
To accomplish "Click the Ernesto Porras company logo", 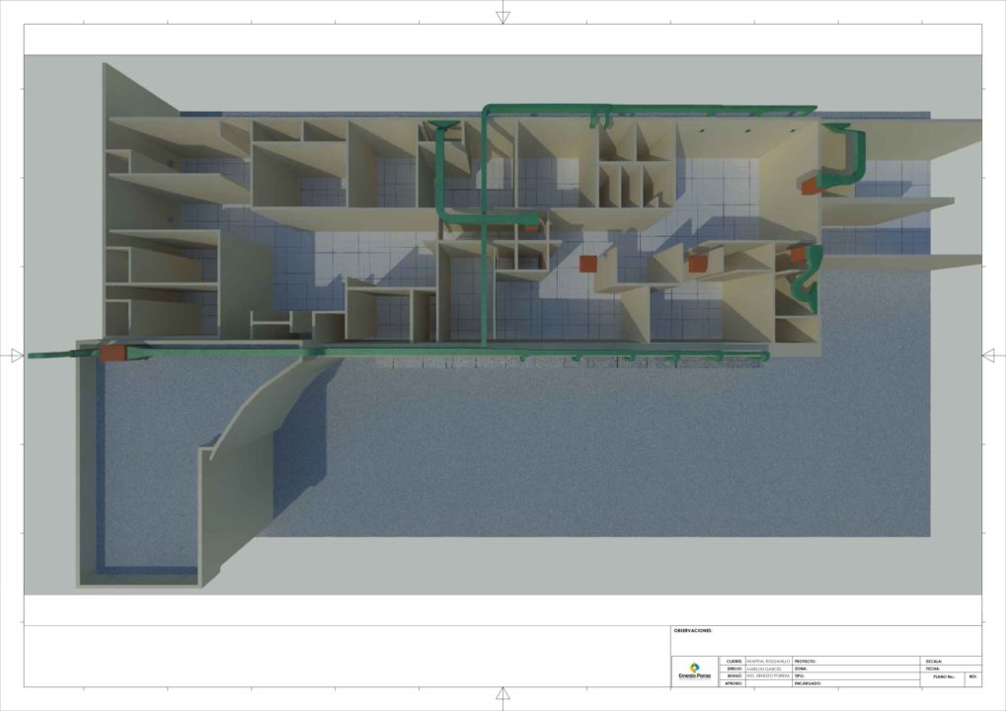I will 694,670.
